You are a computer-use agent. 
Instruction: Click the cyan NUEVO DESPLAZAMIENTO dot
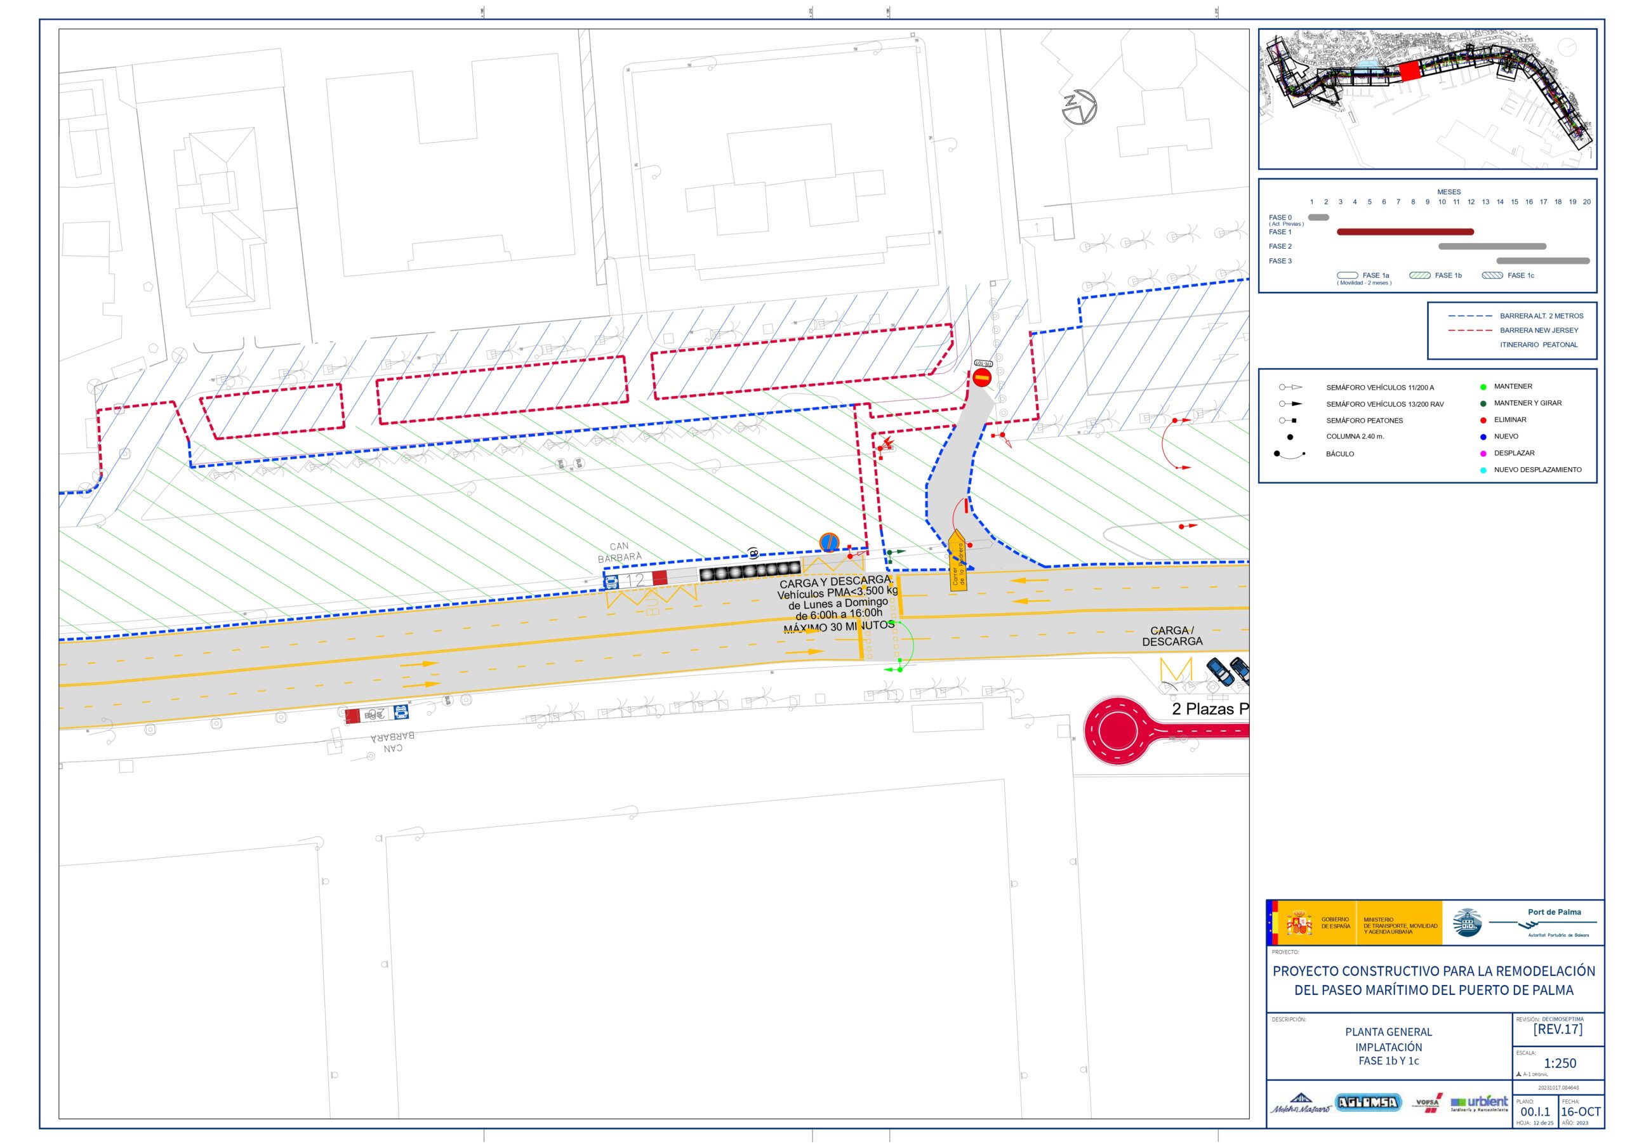(x=1483, y=470)
